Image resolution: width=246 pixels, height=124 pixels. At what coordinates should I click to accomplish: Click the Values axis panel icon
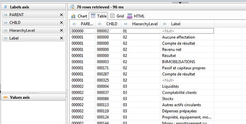pos(6,97)
